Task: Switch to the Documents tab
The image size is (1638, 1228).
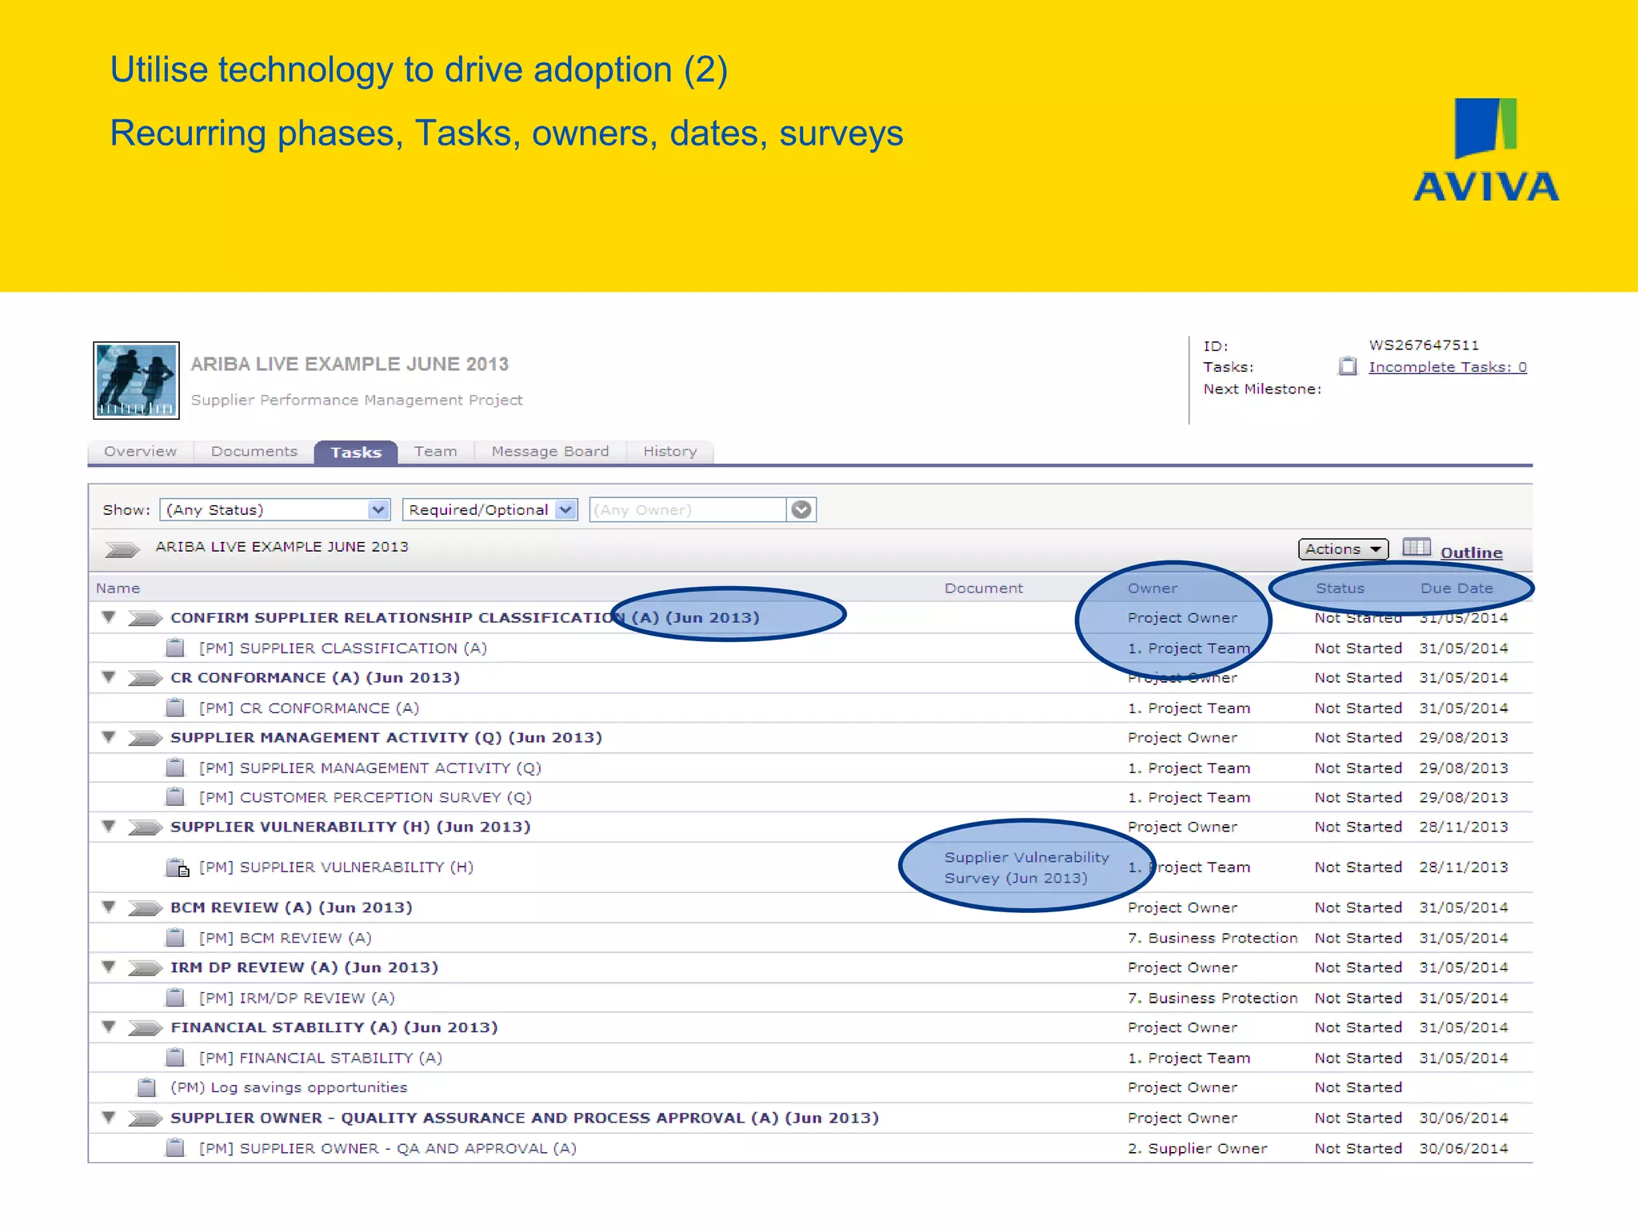Action: (254, 452)
